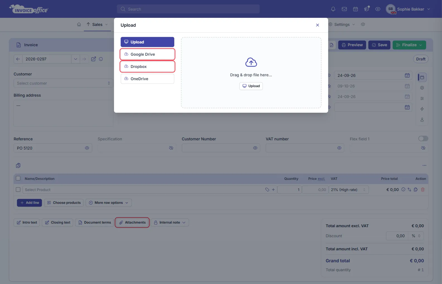Screen dimensions: 442x284
Task: Expand the invoice number 2026-0297 dropdown
Action: (x=76, y=59)
